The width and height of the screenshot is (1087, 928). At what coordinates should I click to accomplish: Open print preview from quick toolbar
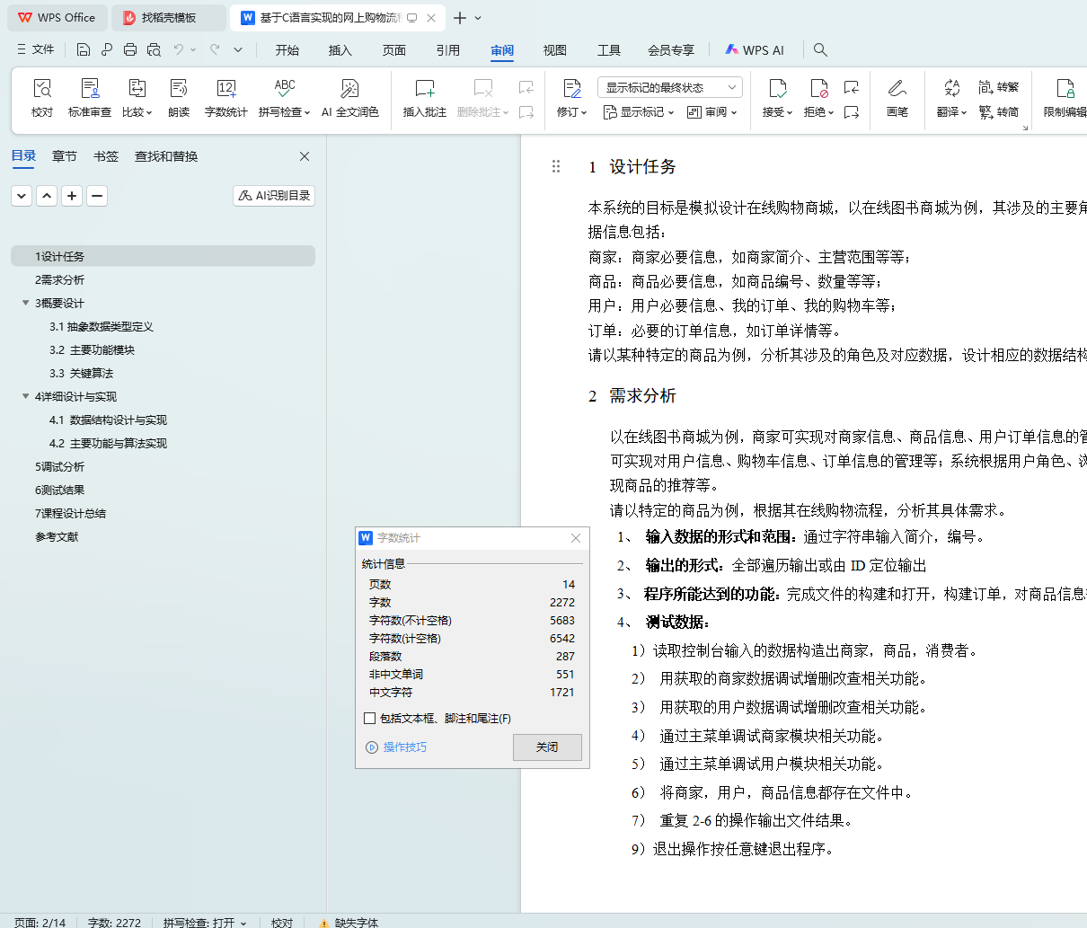pyautogui.click(x=154, y=49)
